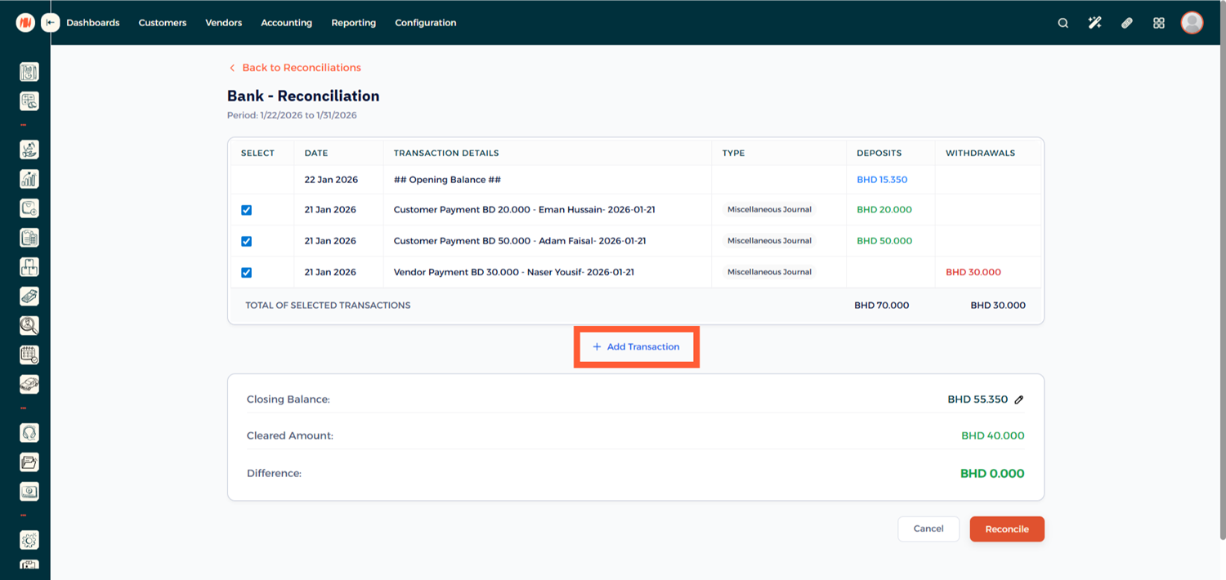Collapse the sidebar with the arrow toggle

(51, 23)
